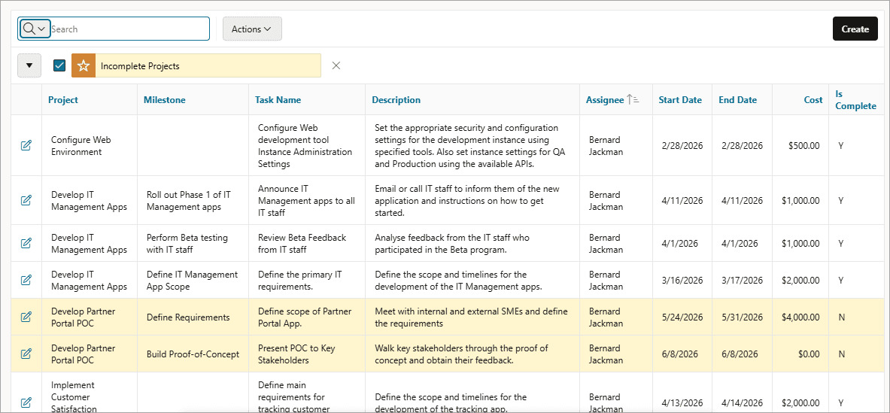890x413 pixels.
Task: Collapse the report settings triangle button
Action: pos(29,65)
